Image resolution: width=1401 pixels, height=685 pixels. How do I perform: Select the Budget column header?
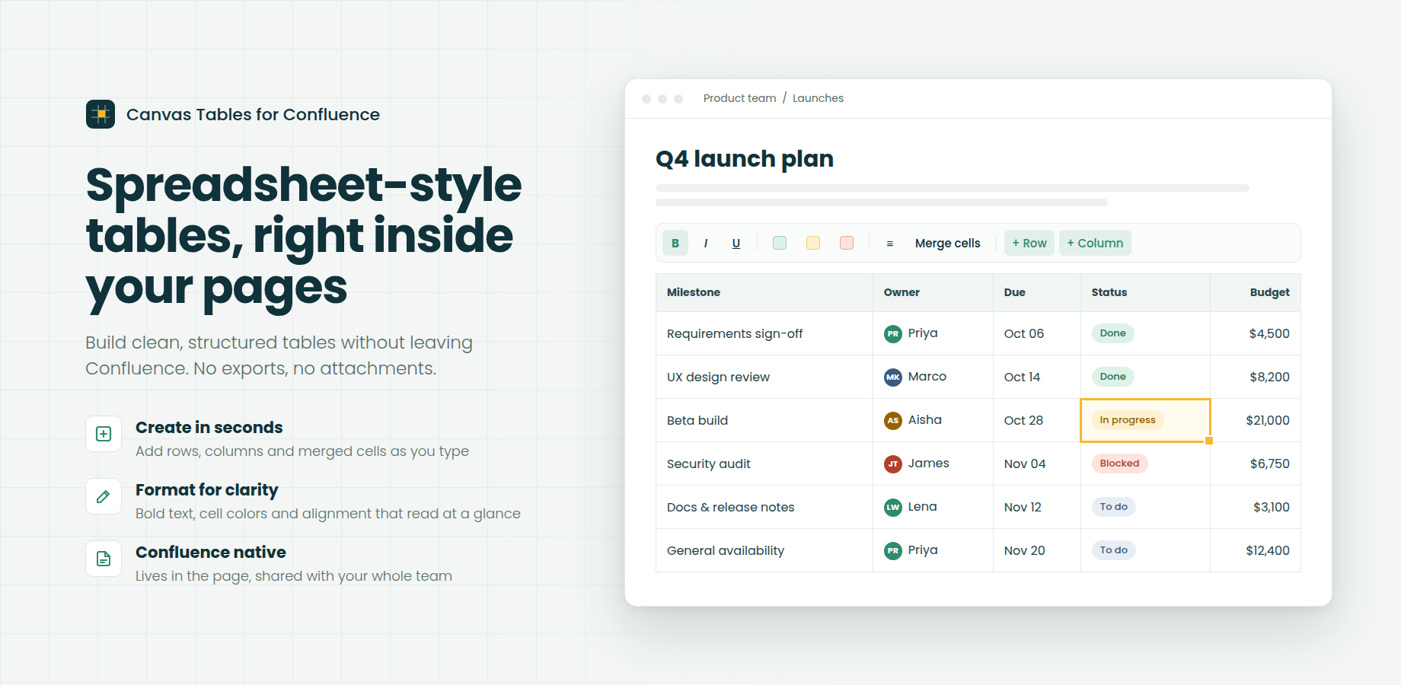click(x=1256, y=292)
